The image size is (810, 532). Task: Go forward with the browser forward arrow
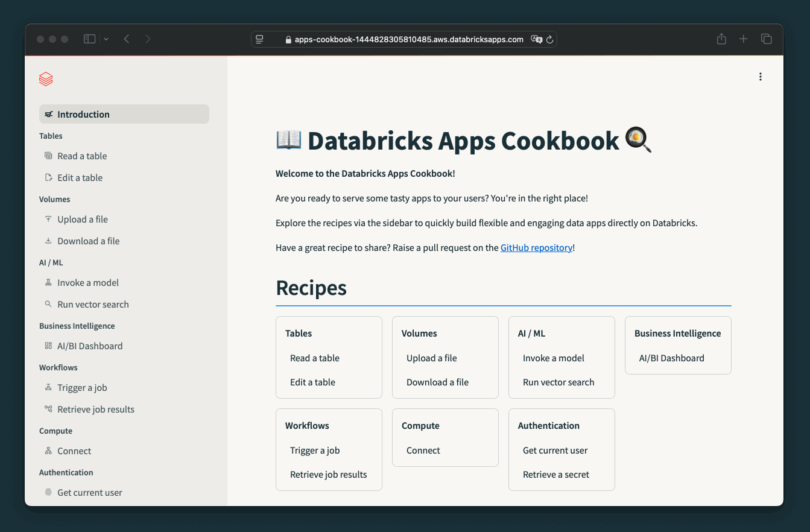pos(148,39)
